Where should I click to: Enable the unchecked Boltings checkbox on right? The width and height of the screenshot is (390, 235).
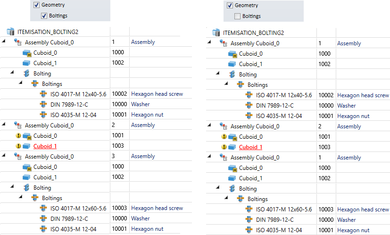pyautogui.click(x=237, y=16)
